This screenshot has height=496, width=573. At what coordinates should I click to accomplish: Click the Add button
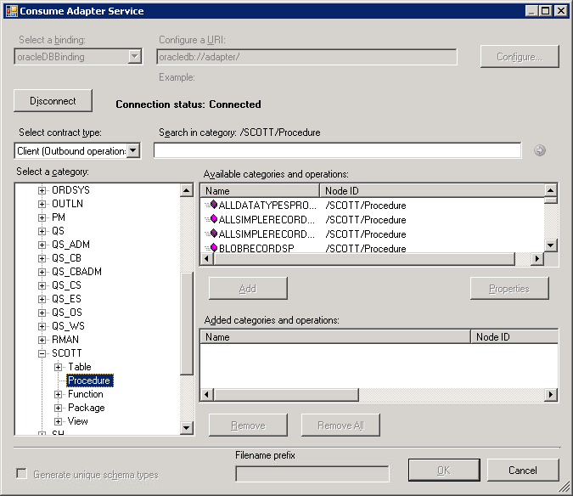pyautogui.click(x=248, y=289)
